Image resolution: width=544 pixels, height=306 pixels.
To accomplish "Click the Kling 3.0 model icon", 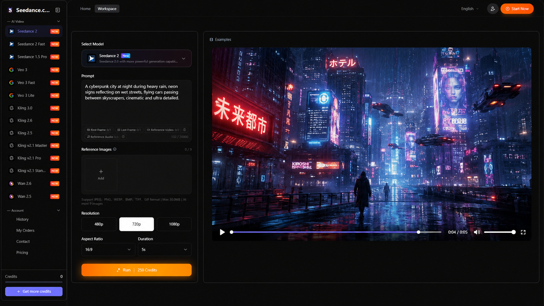I will click(x=11, y=108).
